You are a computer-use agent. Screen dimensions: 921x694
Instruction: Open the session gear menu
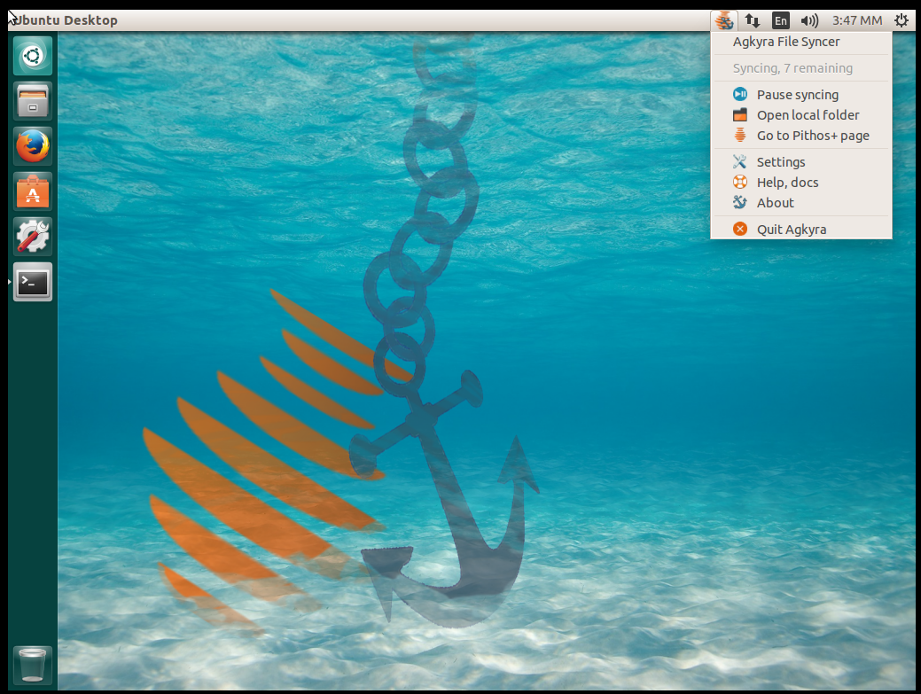click(901, 19)
